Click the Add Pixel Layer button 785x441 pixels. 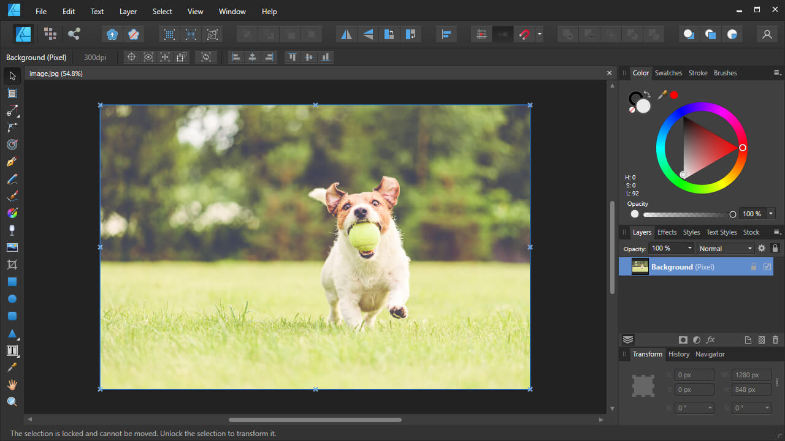[x=762, y=340]
